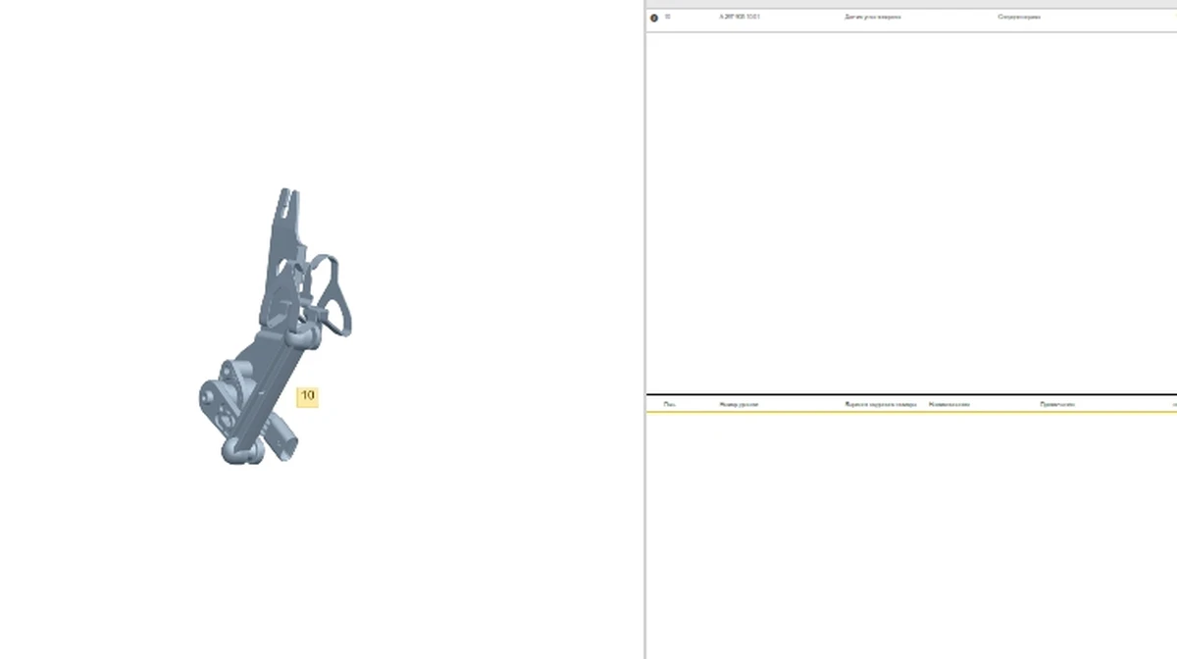This screenshot has width=1177, height=659.
Task: Click position number 10 in the parts row
Action: click(x=668, y=17)
